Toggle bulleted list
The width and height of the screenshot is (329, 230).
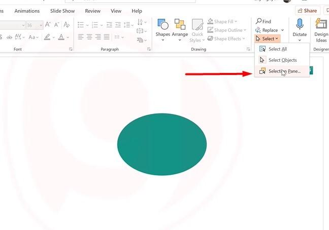(x=81, y=25)
